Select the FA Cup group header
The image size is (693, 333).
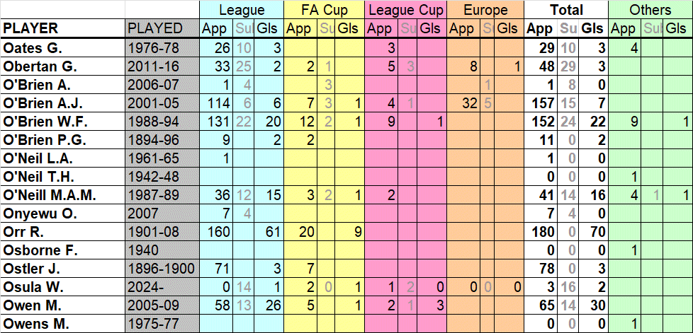pos(325,10)
